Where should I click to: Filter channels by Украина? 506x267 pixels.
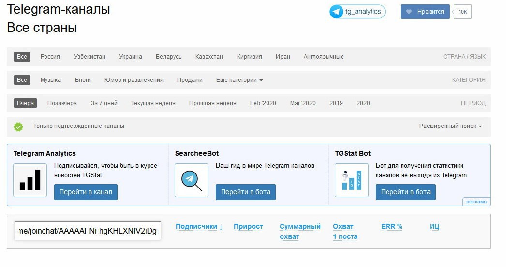(131, 57)
